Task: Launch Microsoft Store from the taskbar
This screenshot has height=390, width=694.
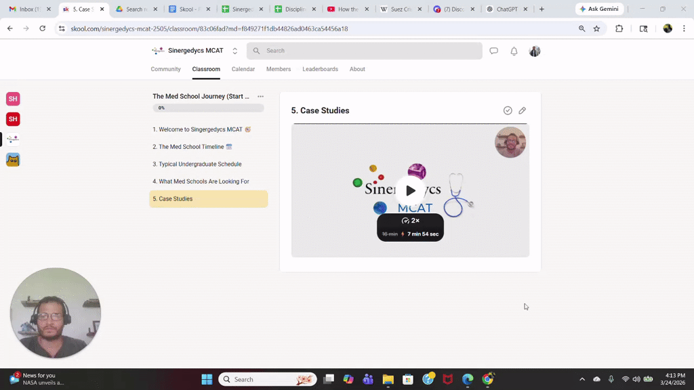Action: point(408,379)
